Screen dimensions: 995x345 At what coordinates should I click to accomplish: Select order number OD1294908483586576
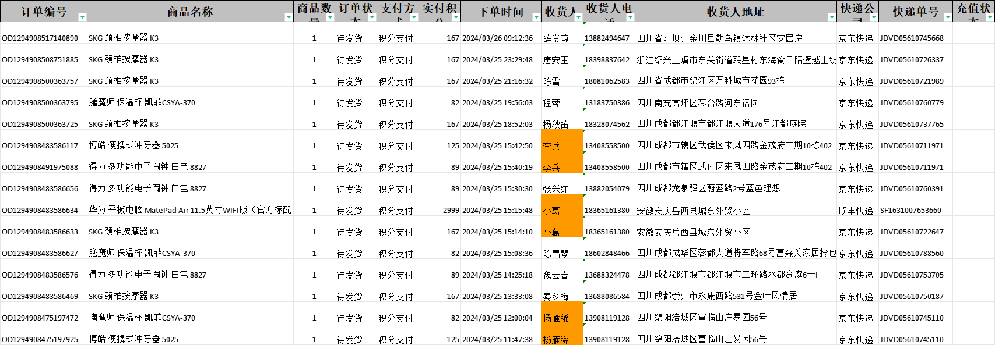tap(40, 275)
